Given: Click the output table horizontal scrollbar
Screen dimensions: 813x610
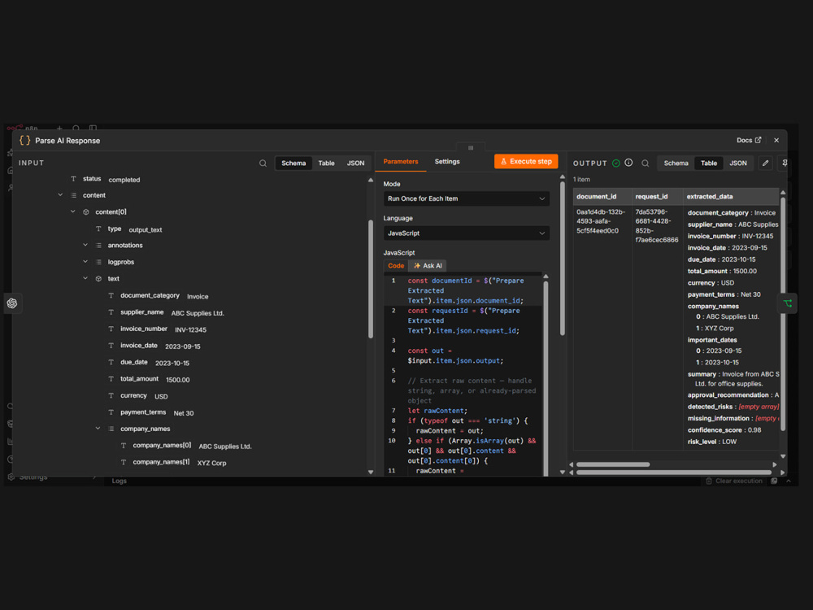Looking at the screenshot, I should coord(613,464).
